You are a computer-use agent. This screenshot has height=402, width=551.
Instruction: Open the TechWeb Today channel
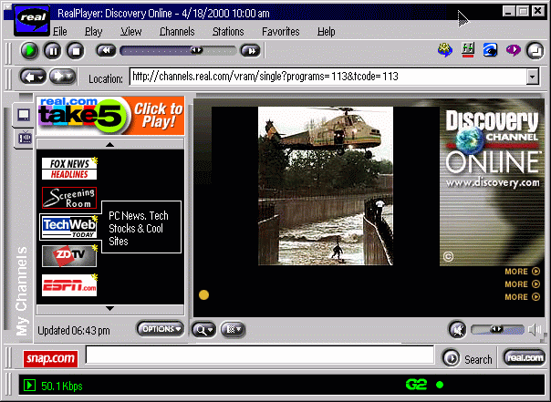(69, 227)
